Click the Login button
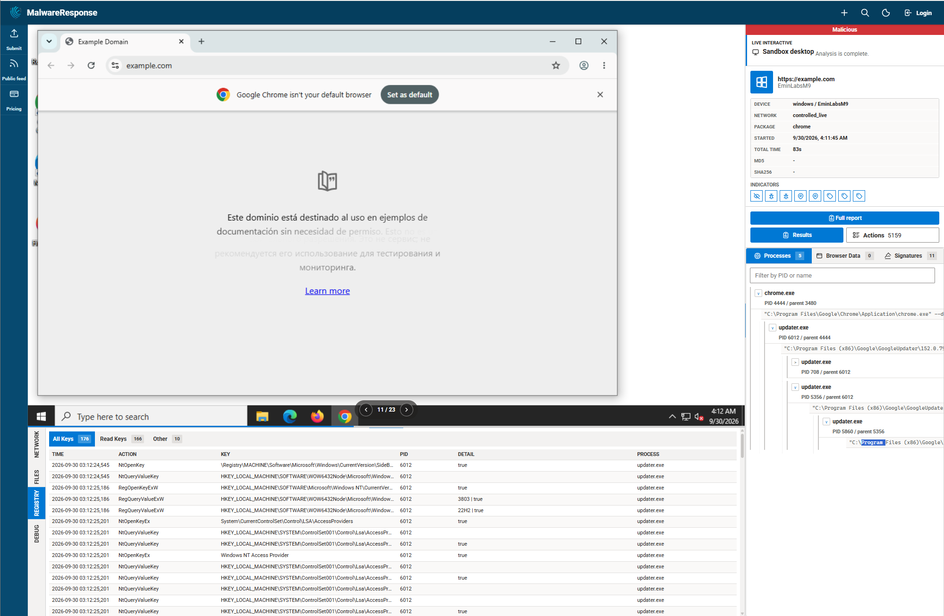The width and height of the screenshot is (944, 616). point(918,13)
